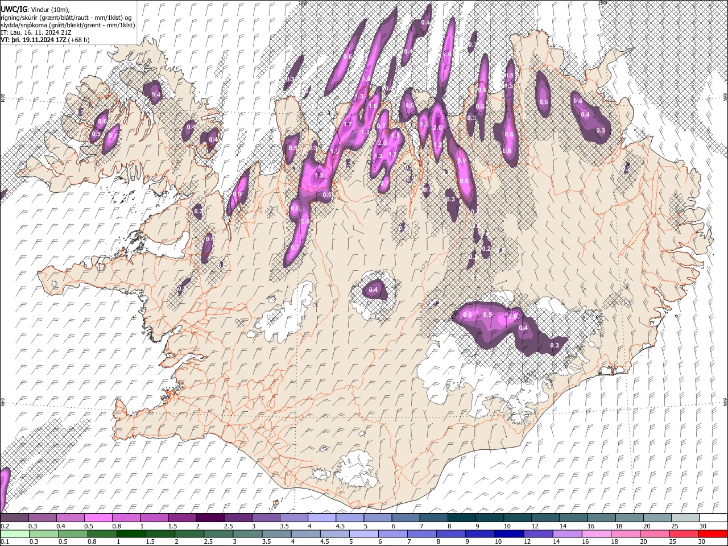Click dusky purple swatch after legend label 0.2
This screenshot has height=546, width=728.
pyautogui.click(x=14, y=518)
